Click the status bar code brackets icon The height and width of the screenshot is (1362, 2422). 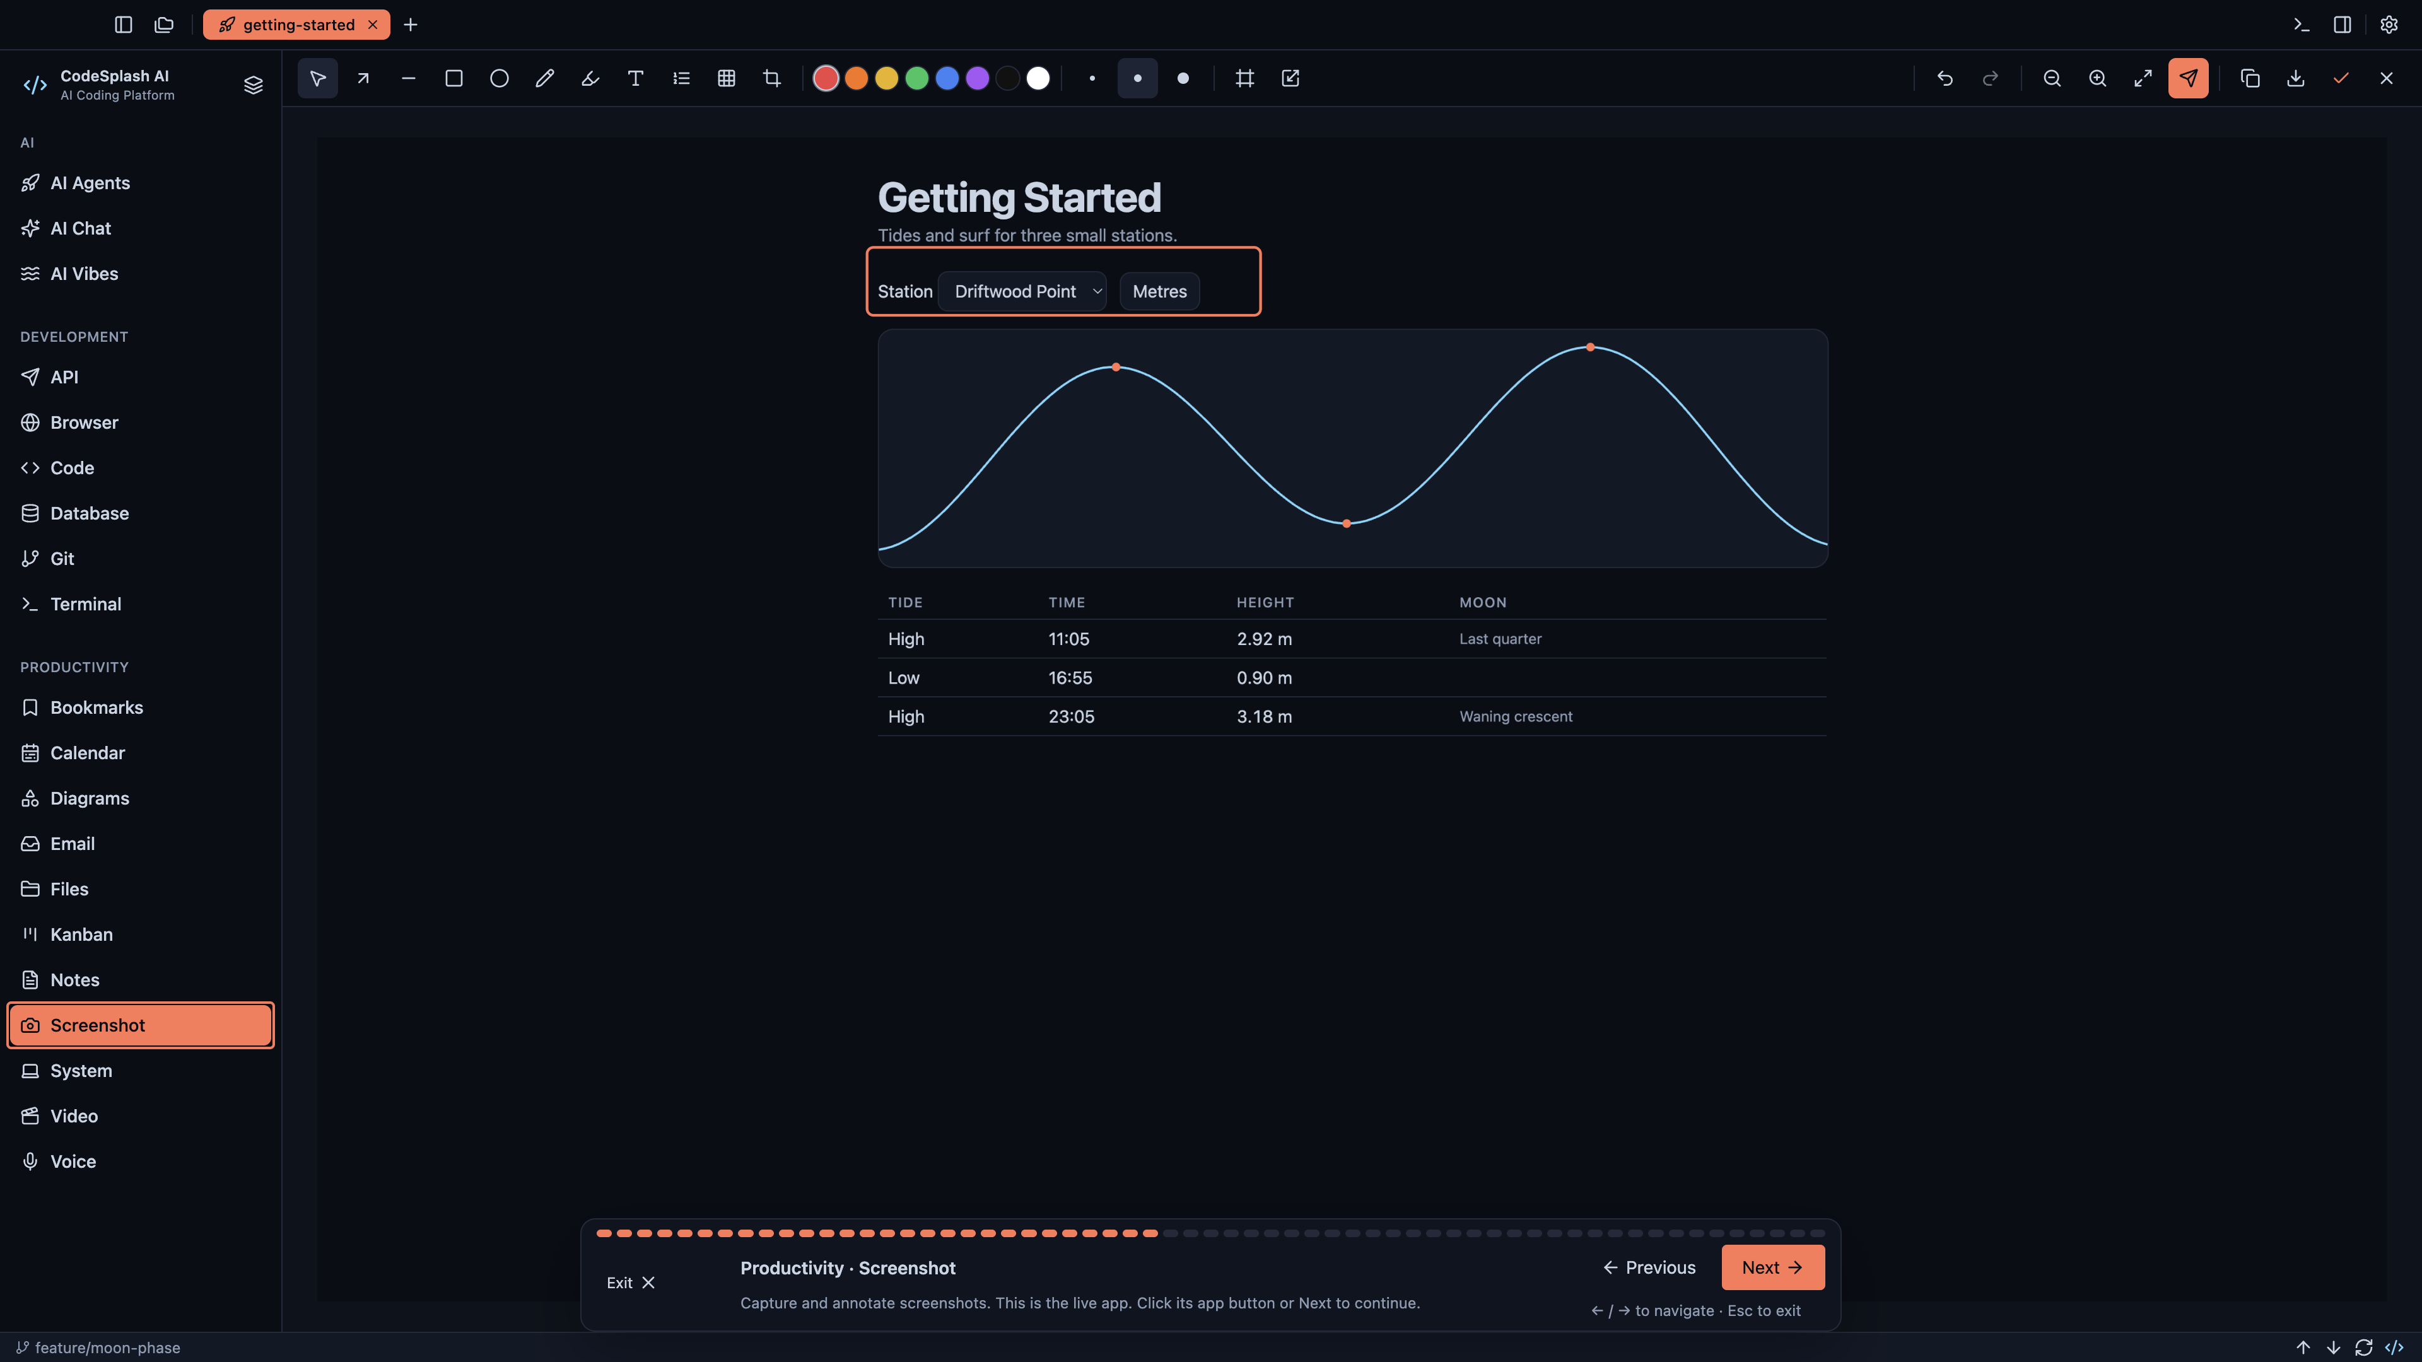pos(2394,1347)
